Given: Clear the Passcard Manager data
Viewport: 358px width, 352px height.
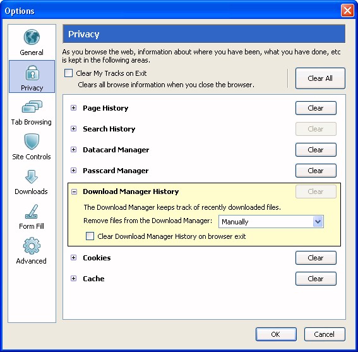Looking at the screenshot, I should [316, 171].
